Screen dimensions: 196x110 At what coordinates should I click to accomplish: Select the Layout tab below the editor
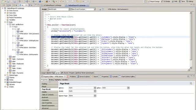point(43,73)
